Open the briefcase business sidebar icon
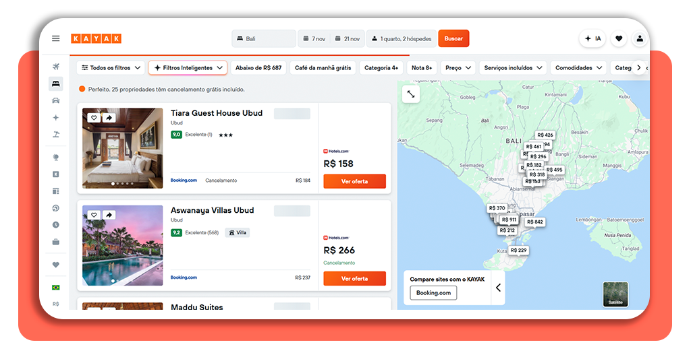This screenshot has width=691, height=361. 55,242
